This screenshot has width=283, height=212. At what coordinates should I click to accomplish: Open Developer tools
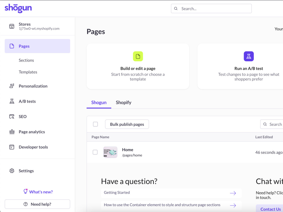tap(33, 147)
